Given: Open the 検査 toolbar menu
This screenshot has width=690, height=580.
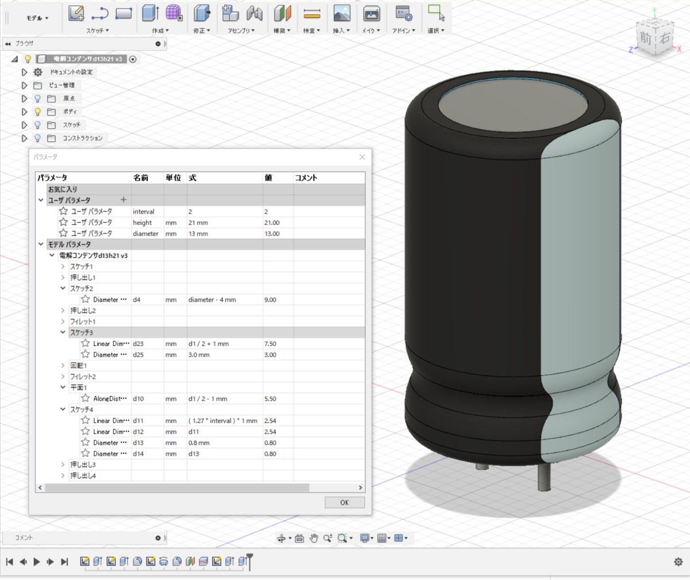Looking at the screenshot, I should [312, 30].
